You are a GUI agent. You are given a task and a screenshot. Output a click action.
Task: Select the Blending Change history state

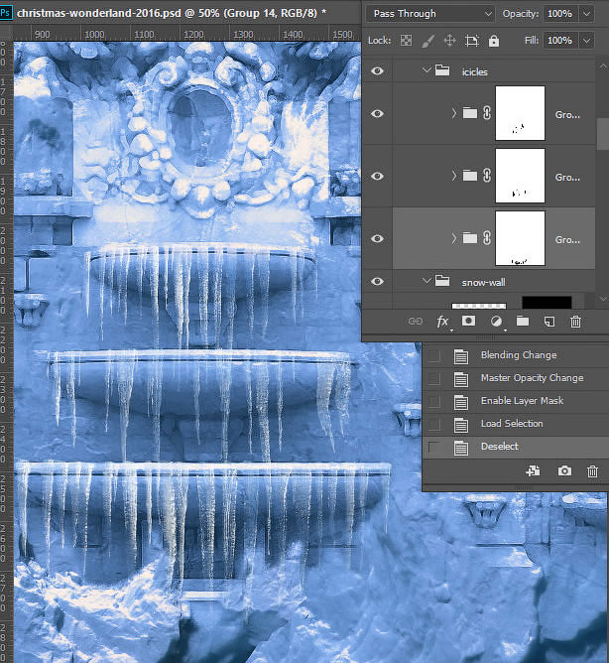tap(518, 355)
